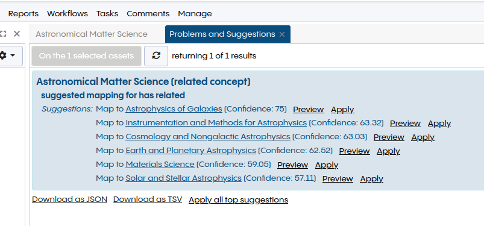Close the left panel with X icon
Viewport: 484px width, 226px height.
[x=17, y=34]
